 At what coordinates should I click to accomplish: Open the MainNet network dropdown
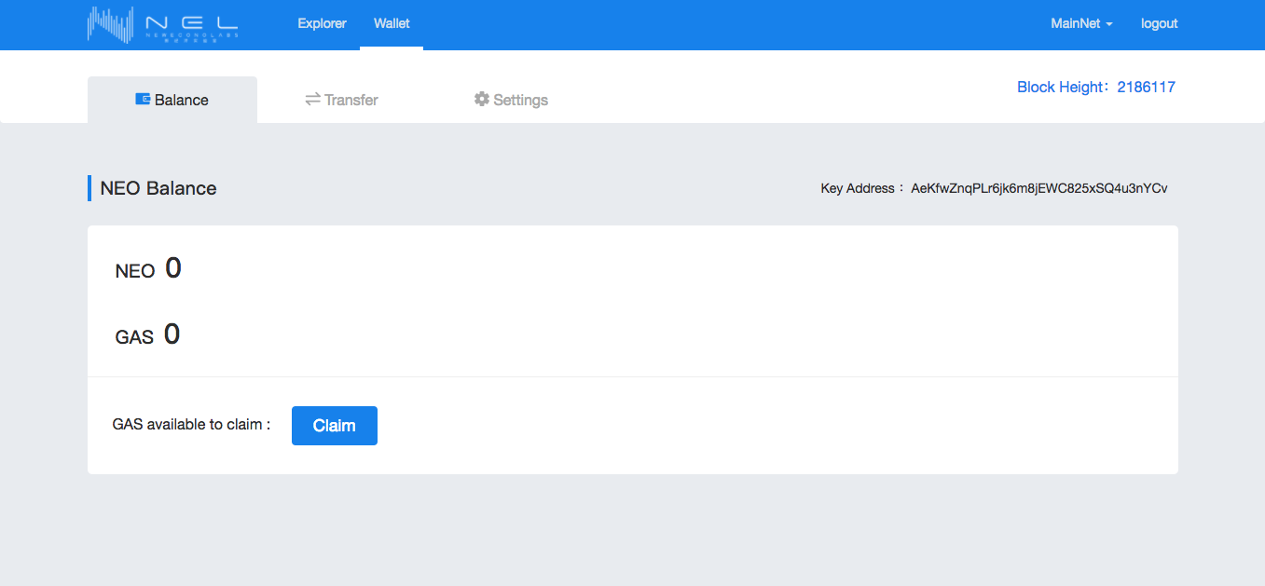[1080, 23]
